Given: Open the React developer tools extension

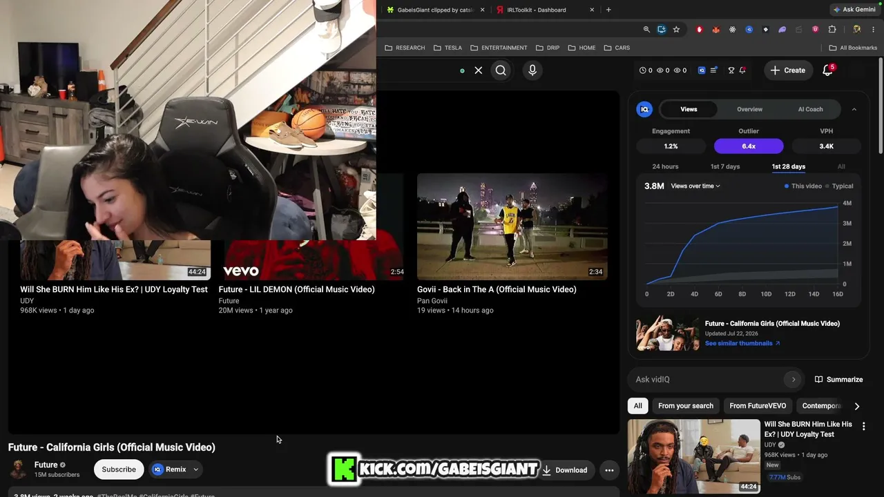Looking at the screenshot, I should (732, 30).
